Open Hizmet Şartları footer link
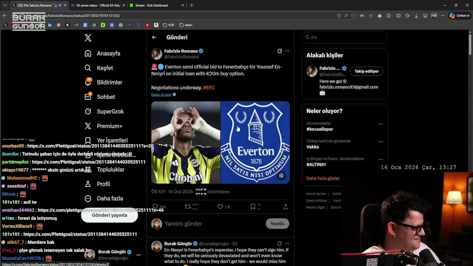The image size is (473, 266). point(316,194)
